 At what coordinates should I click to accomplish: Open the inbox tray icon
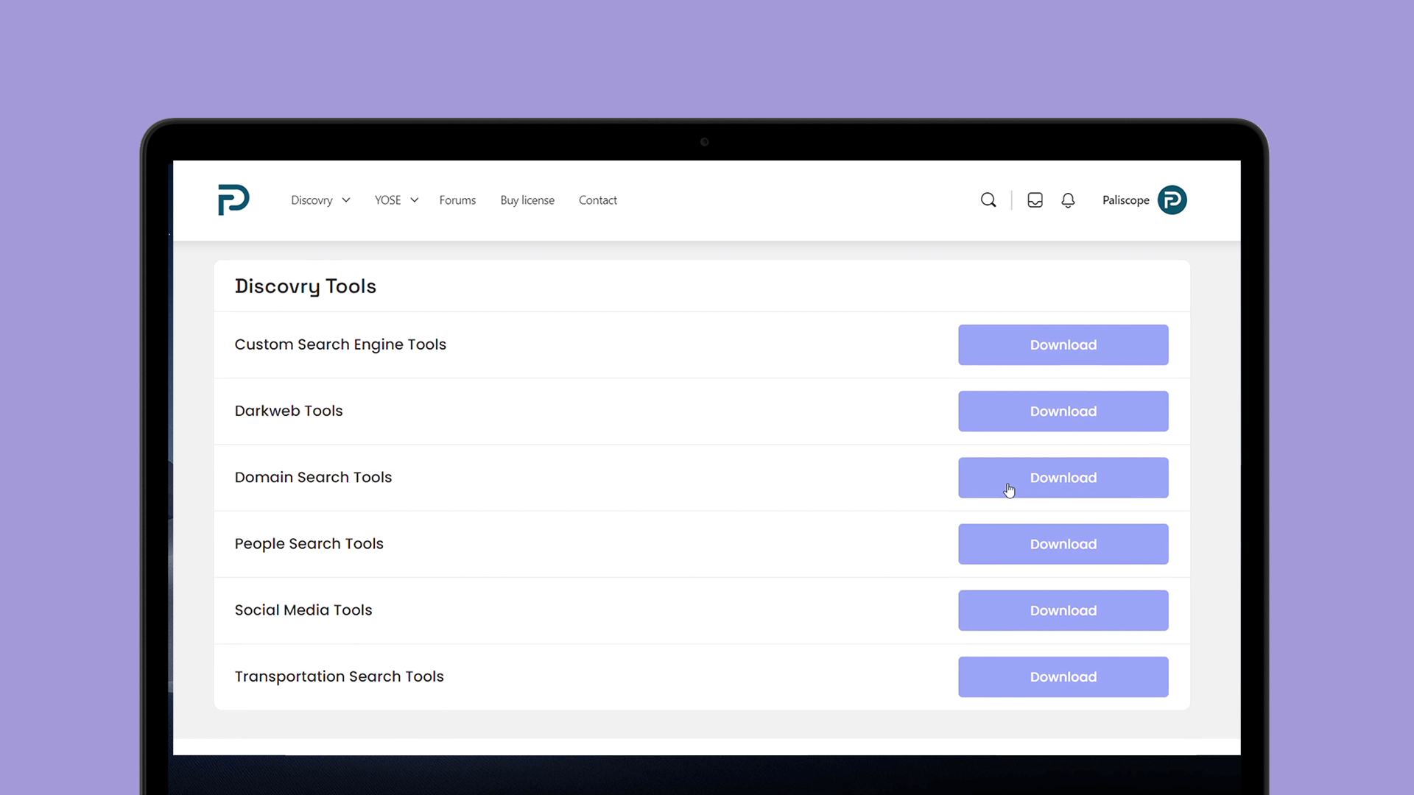pyautogui.click(x=1035, y=200)
